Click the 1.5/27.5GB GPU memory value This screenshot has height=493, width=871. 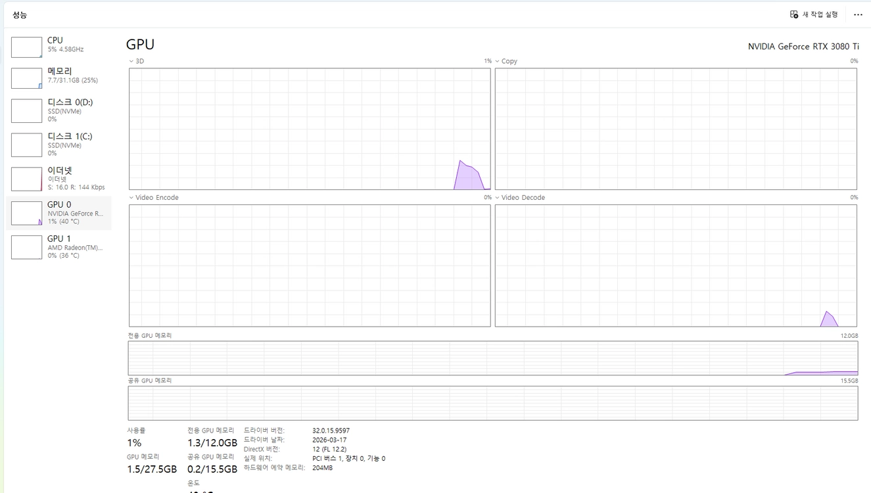152,469
